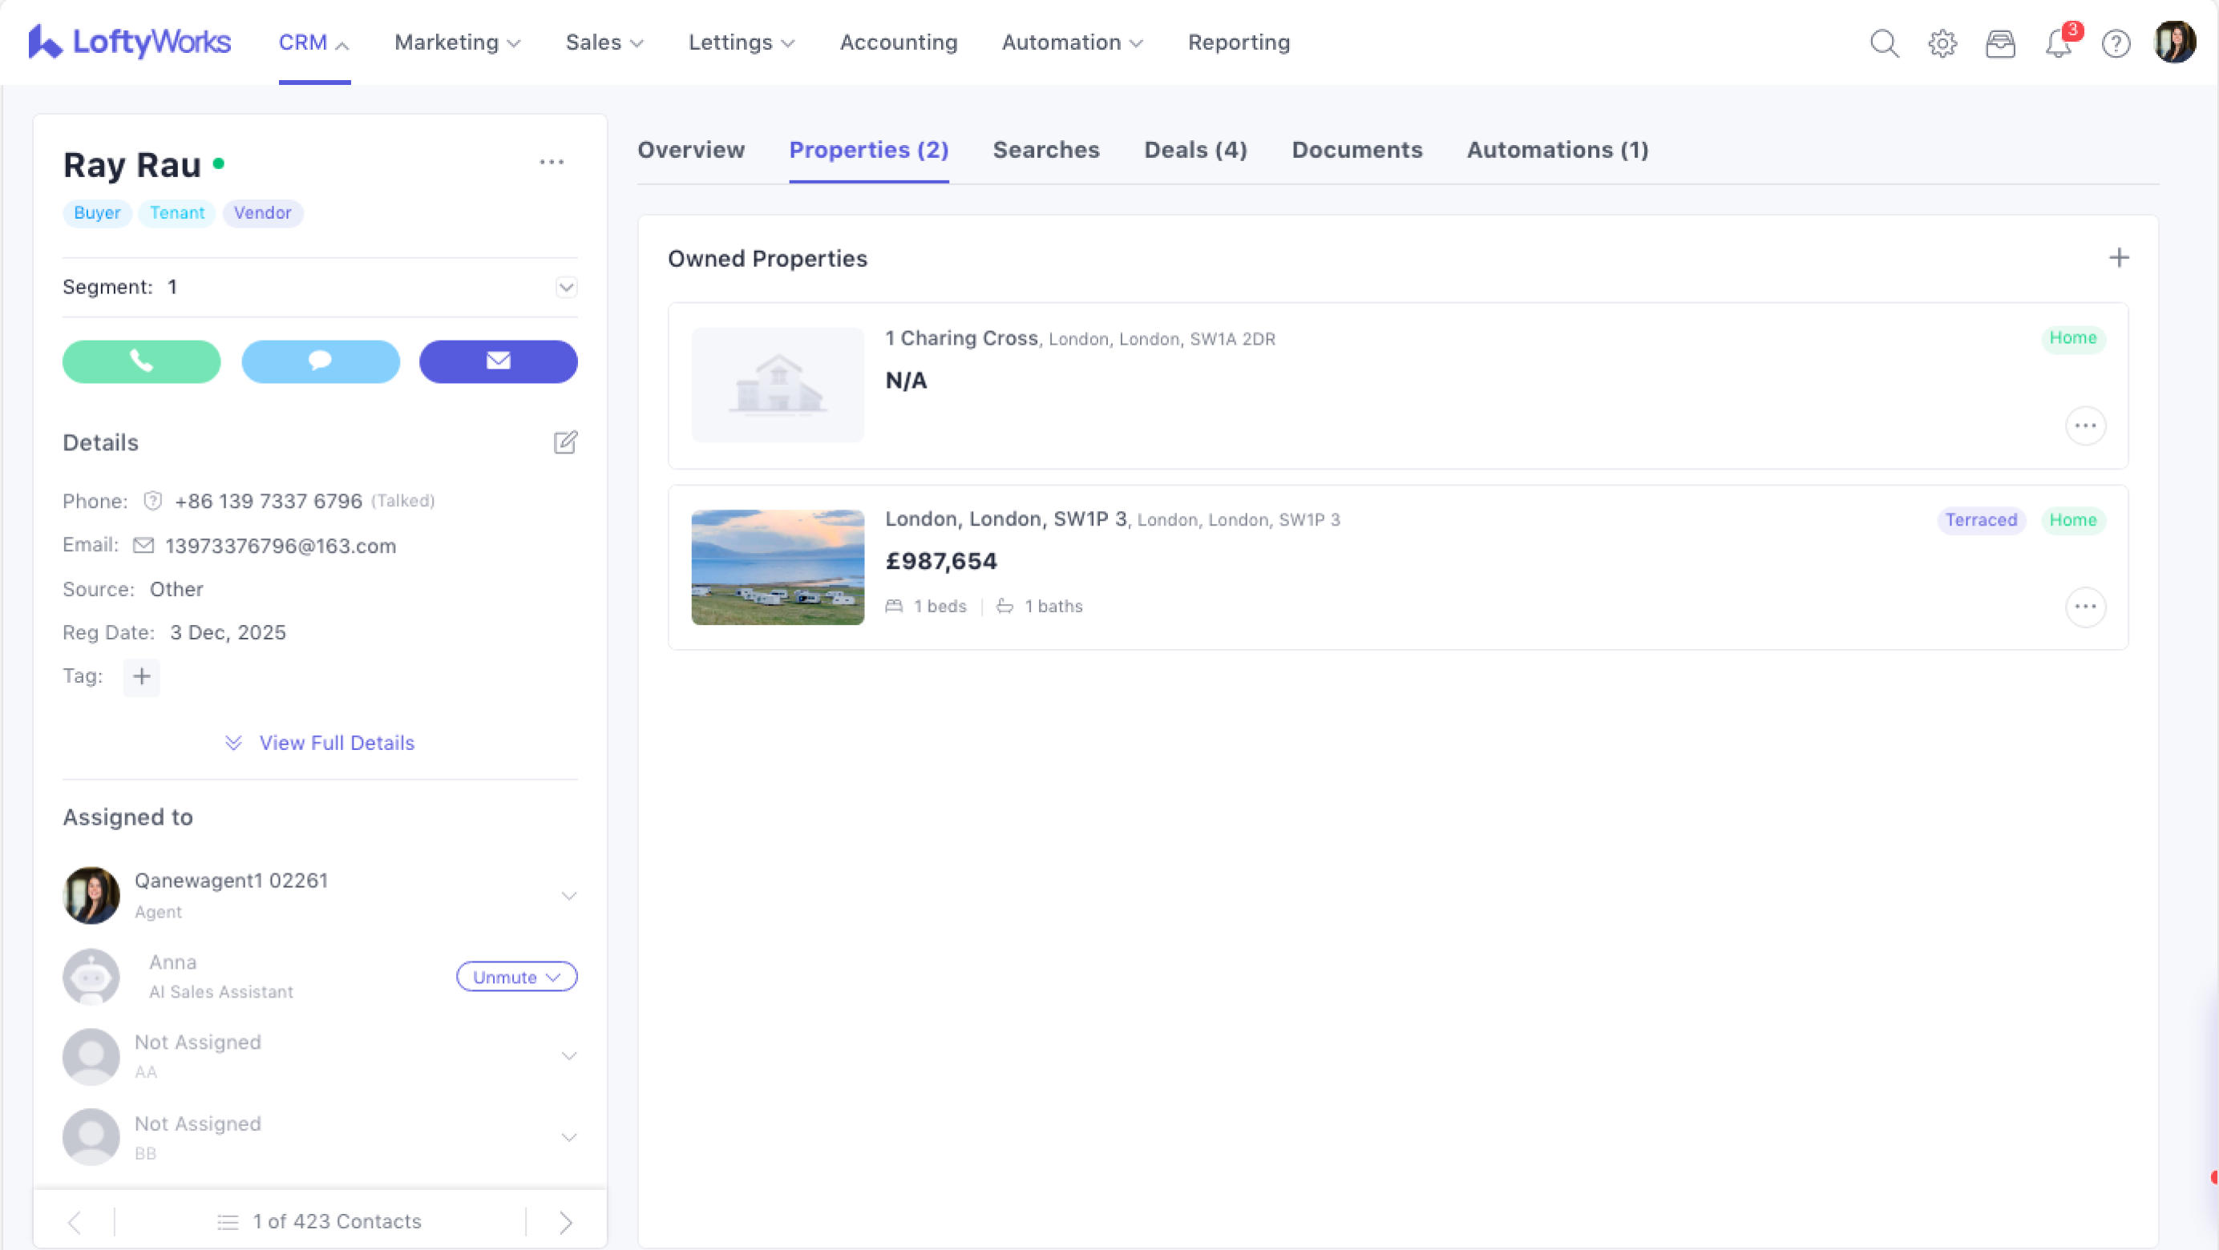
Task: Click the purple email envelope button
Action: 498,361
